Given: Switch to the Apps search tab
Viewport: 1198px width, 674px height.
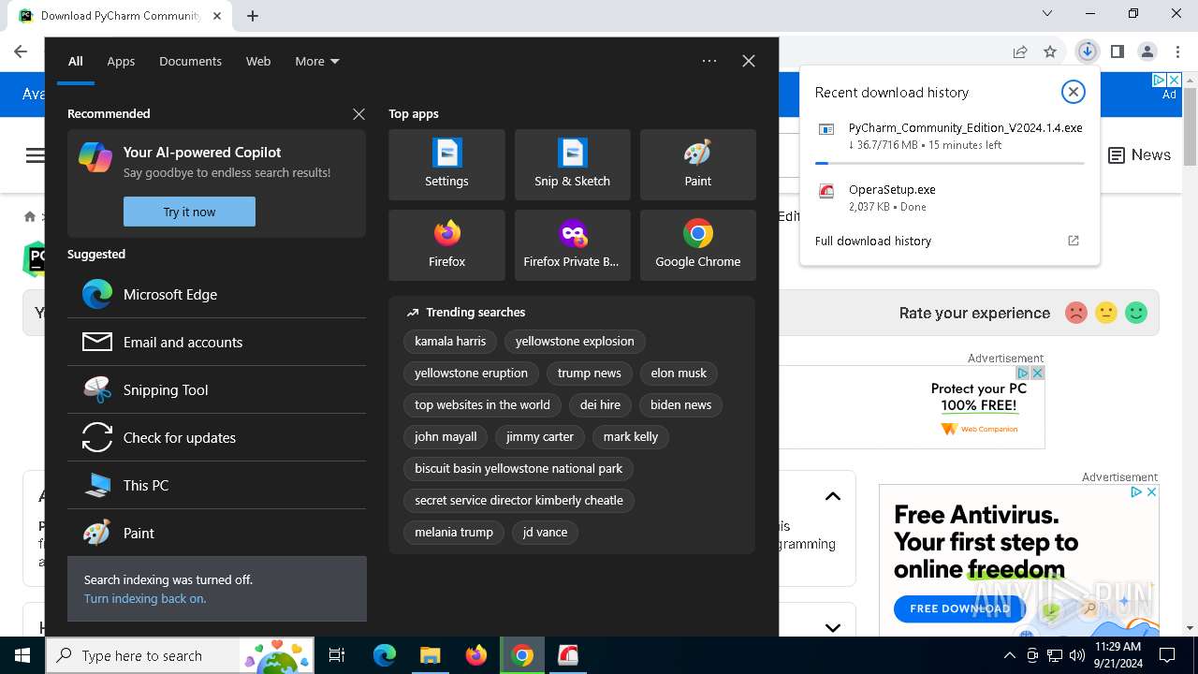Looking at the screenshot, I should (121, 61).
